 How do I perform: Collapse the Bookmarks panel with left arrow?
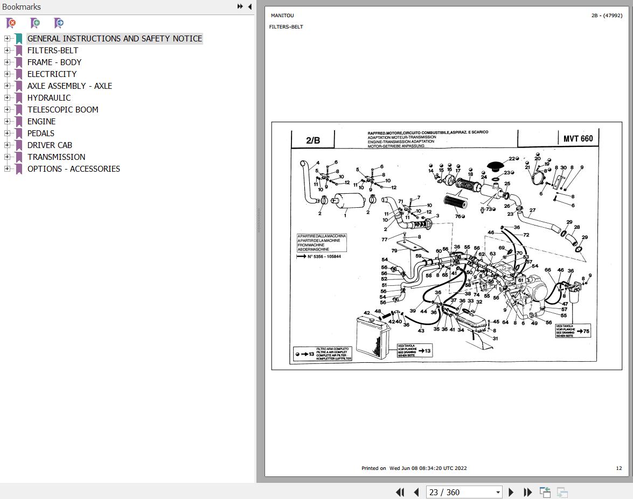pyautogui.click(x=250, y=6)
